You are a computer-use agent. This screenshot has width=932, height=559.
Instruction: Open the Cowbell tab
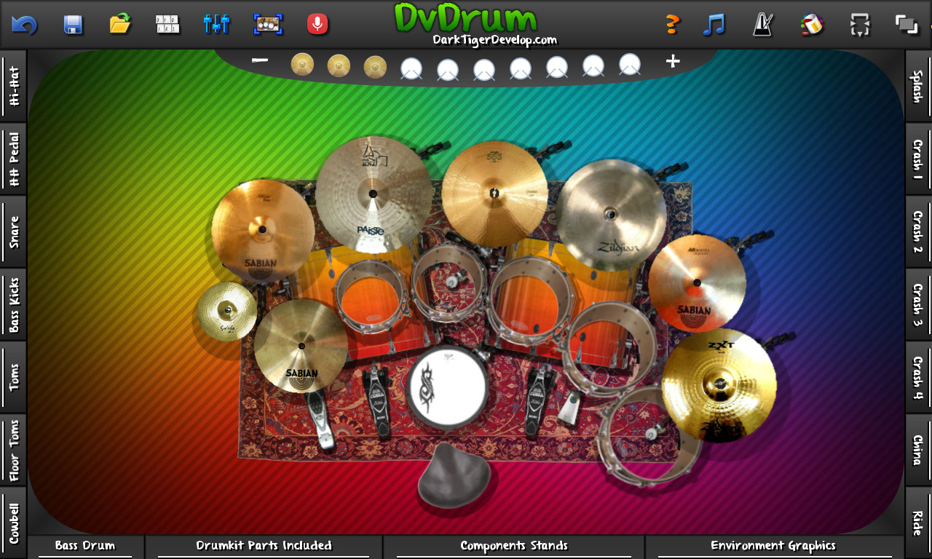click(13, 523)
